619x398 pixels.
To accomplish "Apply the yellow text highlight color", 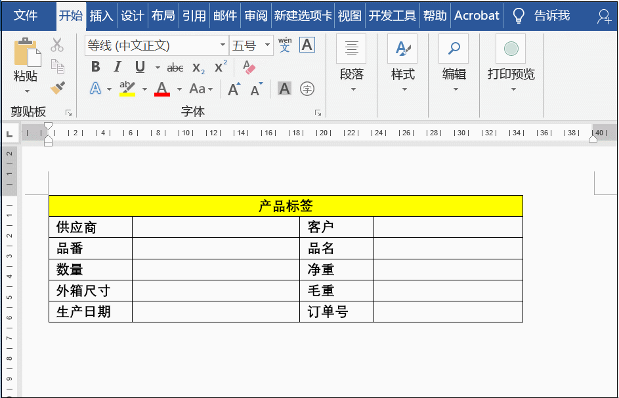I will pos(127,89).
